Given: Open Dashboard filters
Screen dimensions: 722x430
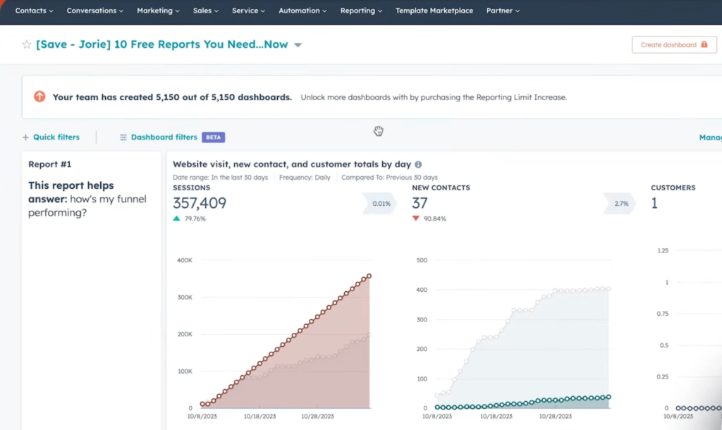Looking at the screenshot, I should coord(164,137).
